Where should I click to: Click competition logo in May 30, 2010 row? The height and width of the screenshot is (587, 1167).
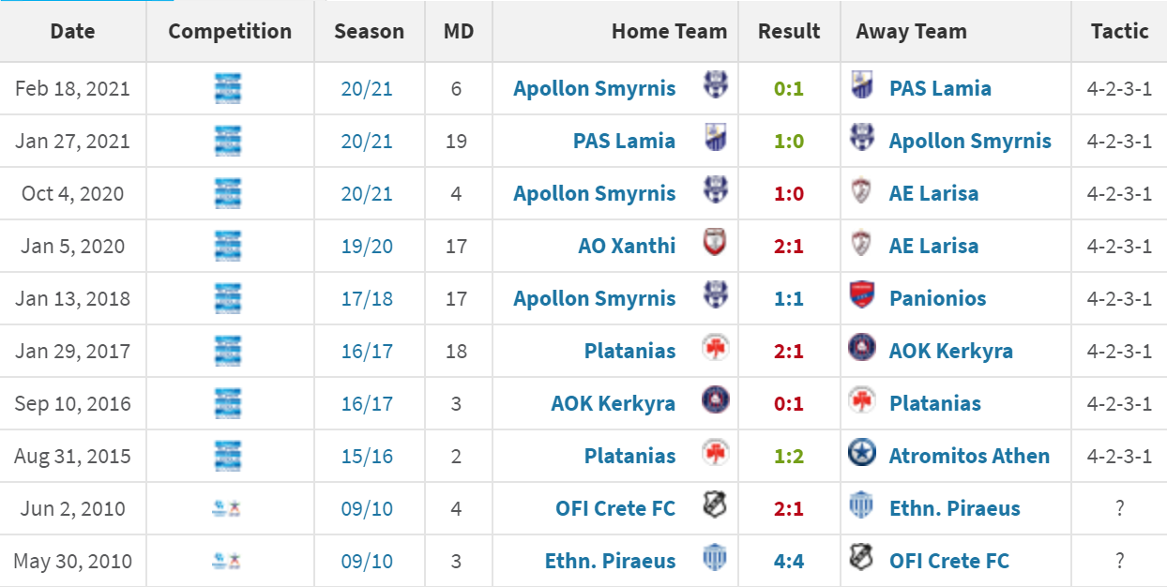tap(228, 561)
